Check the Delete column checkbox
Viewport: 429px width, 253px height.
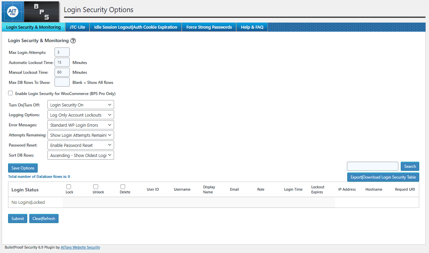(123, 187)
